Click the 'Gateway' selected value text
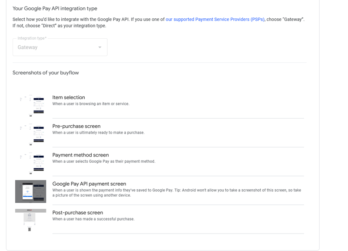The width and height of the screenshot is (348, 251). click(x=27, y=47)
